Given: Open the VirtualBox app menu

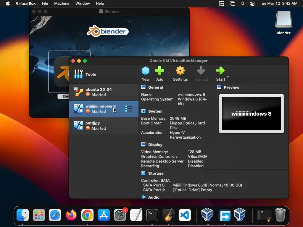Looking at the screenshot, I should 25,4.
